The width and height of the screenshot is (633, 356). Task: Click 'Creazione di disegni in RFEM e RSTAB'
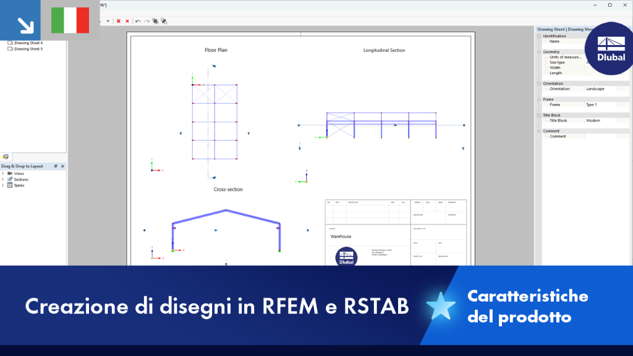tap(217, 307)
